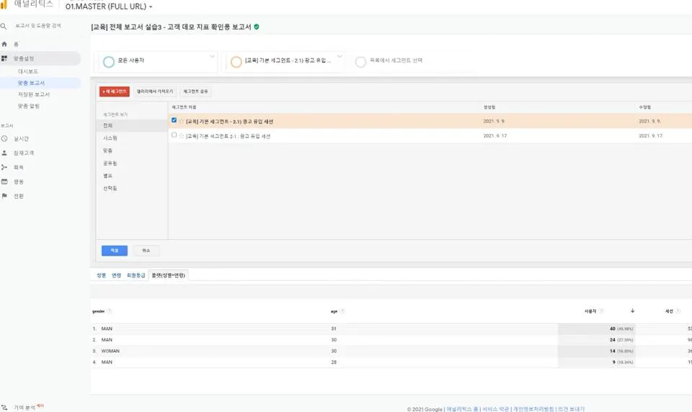Screen dimensions: 692x412
Task: Open 맞춤 보고서 in sidebar
Action: [x=31, y=83]
